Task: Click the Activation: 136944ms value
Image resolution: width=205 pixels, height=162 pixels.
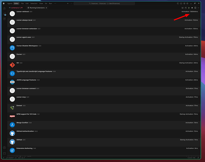Action: pos(189,12)
